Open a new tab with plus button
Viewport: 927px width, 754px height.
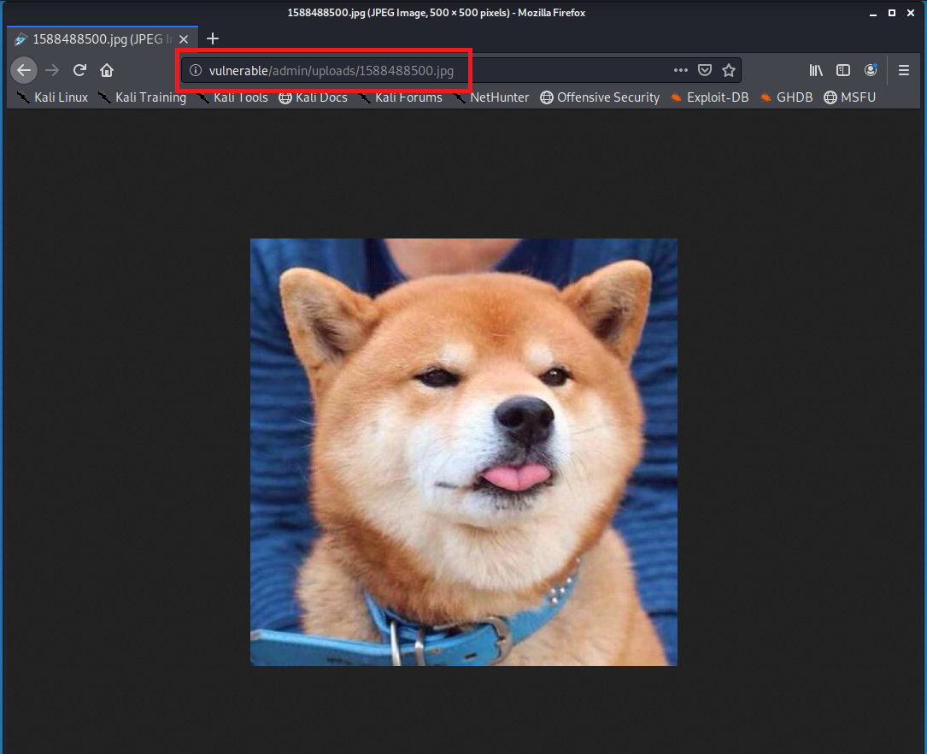pos(213,38)
